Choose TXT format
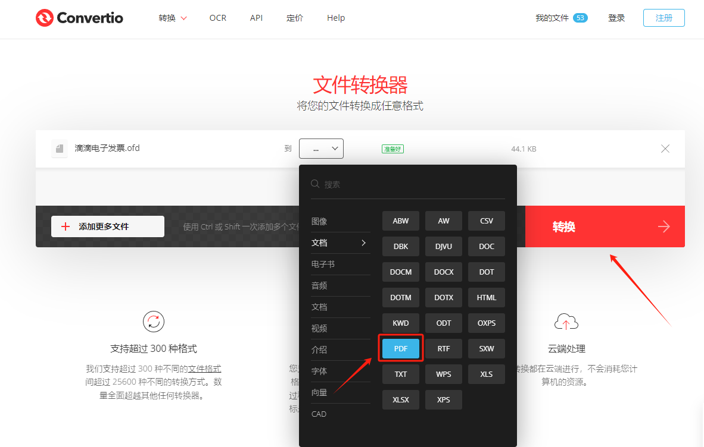Viewport: 704px width, 447px height. click(x=400, y=374)
